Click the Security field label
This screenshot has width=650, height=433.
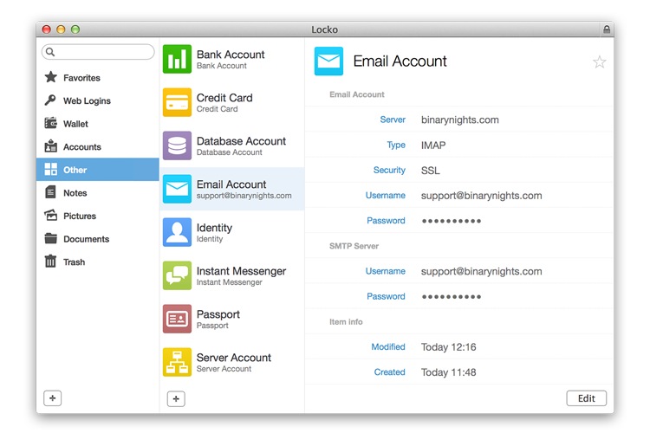[x=389, y=171]
